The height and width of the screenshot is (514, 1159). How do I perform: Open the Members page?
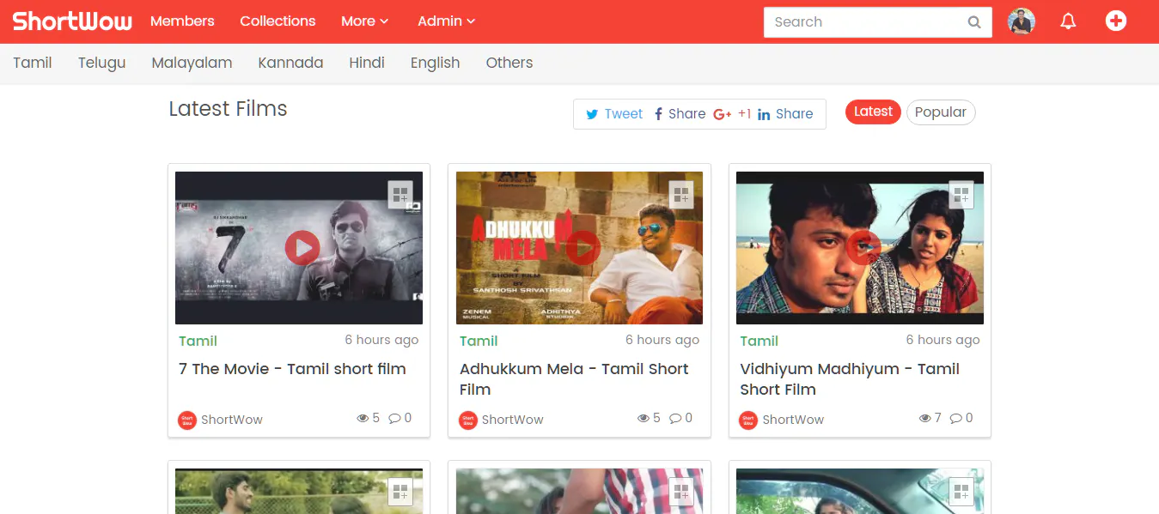(x=182, y=21)
